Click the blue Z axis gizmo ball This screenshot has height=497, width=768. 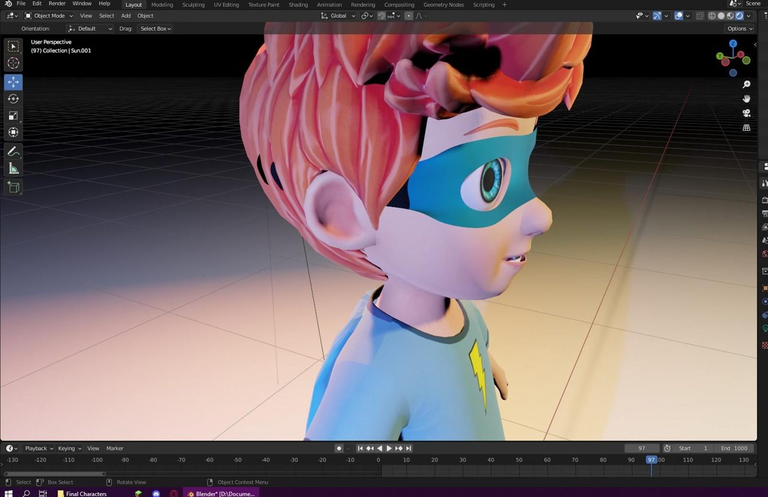click(733, 44)
